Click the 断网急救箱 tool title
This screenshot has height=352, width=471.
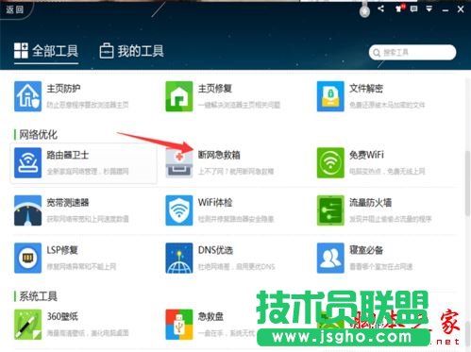tap(219, 155)
